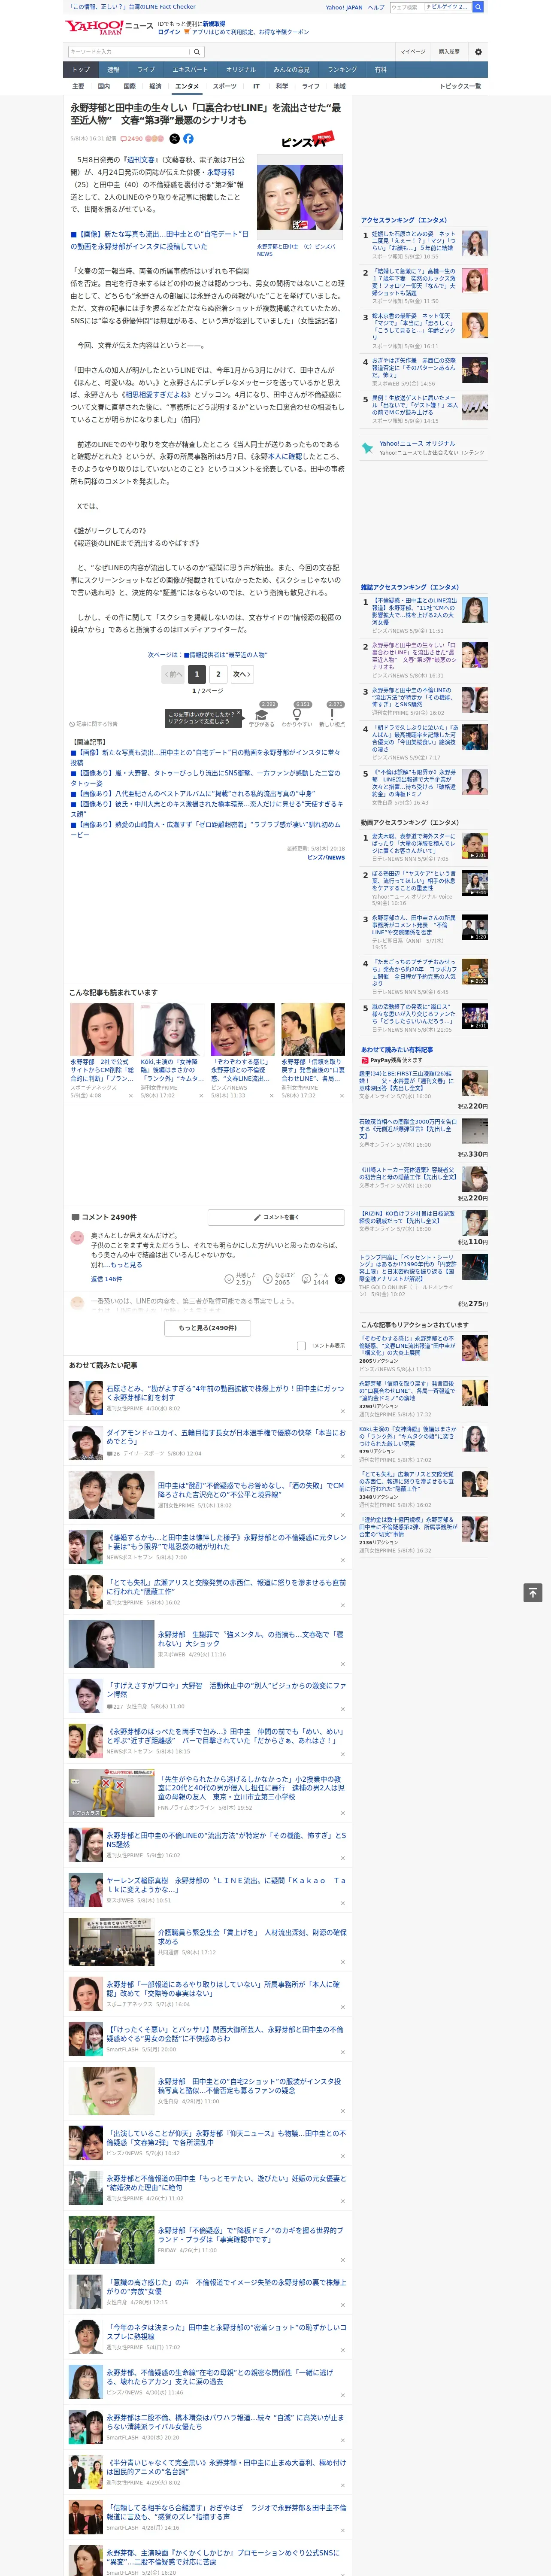Share article on X icon
This screenshot has height=2576, width=551.
pos(174,139)
